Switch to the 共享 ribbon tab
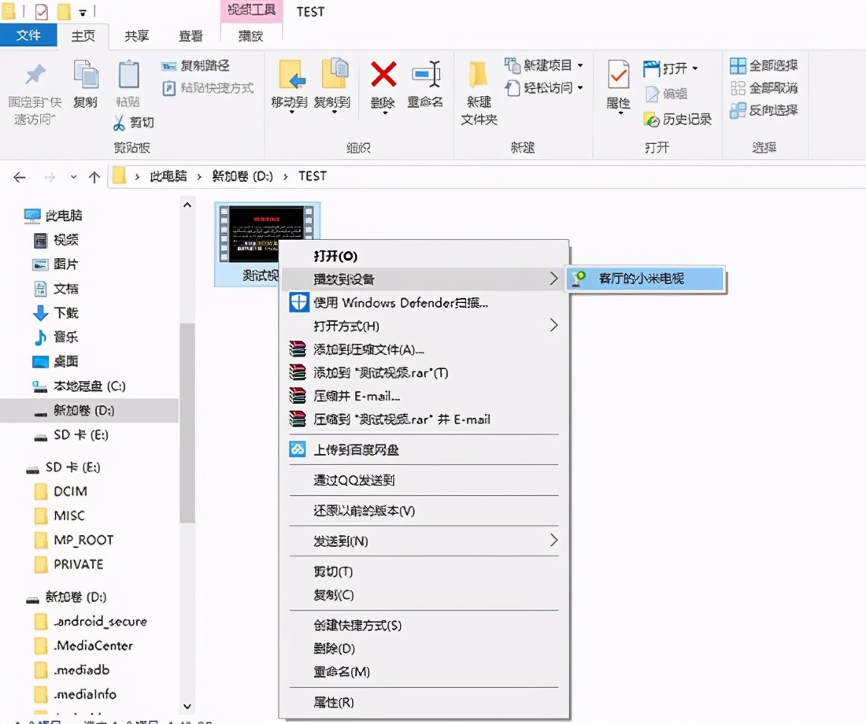The image size is (866, 724). (x=135, y=35)
